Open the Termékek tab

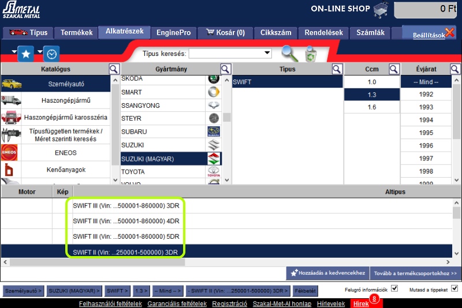[77, 33]
